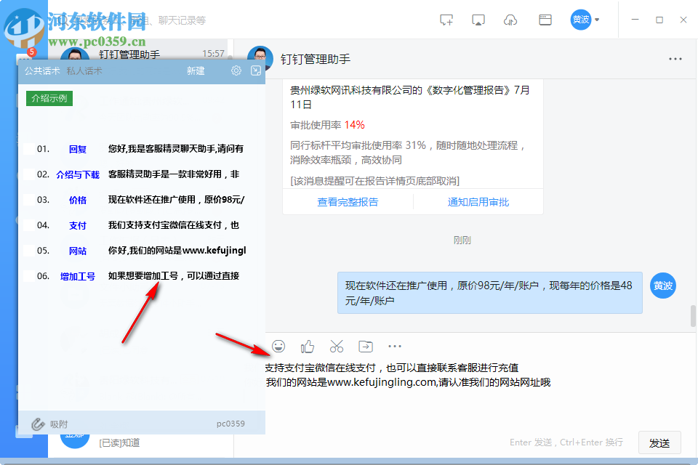Screen dimensions: 698x465
Task: Click 钉钉管理助手 avatar in chat header
Action: pyautogui.click(x=260, y=58)
